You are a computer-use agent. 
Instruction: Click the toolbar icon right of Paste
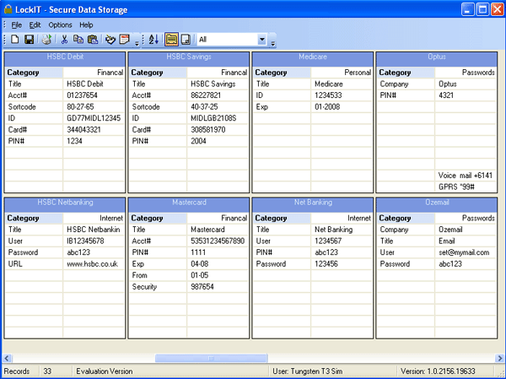click(110, 40)
